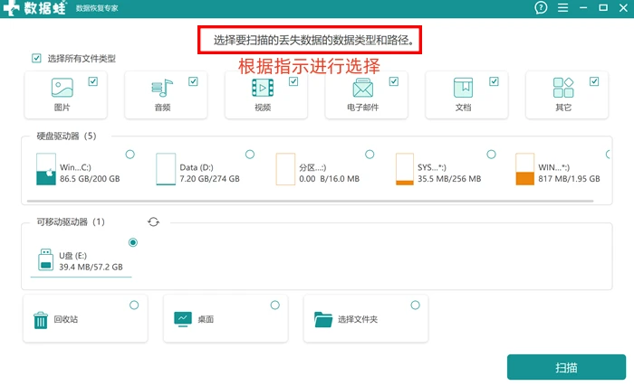Click the 回收站 recycle bin icon

click(x=41, y=320)
